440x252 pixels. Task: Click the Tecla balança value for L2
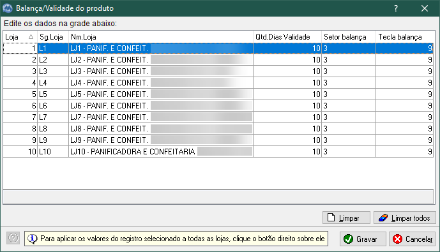(x=405, y=60)
